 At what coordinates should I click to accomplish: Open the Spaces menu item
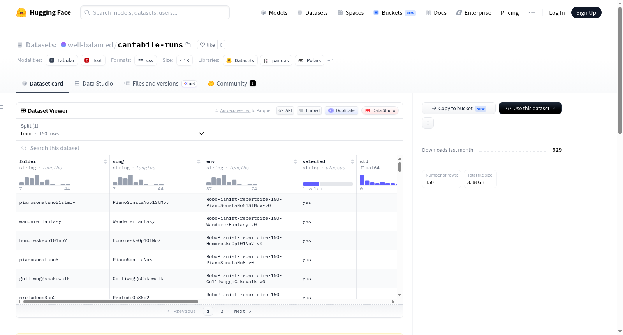coord(350,12)
